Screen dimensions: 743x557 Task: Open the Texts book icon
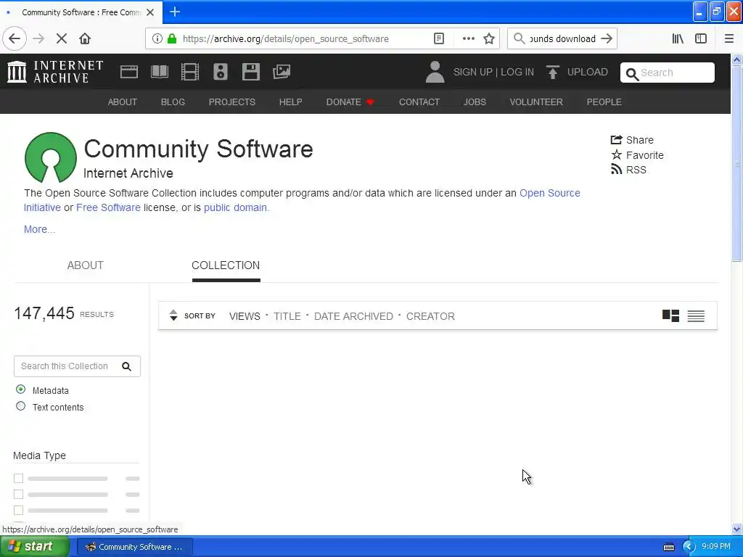point(159,72)
